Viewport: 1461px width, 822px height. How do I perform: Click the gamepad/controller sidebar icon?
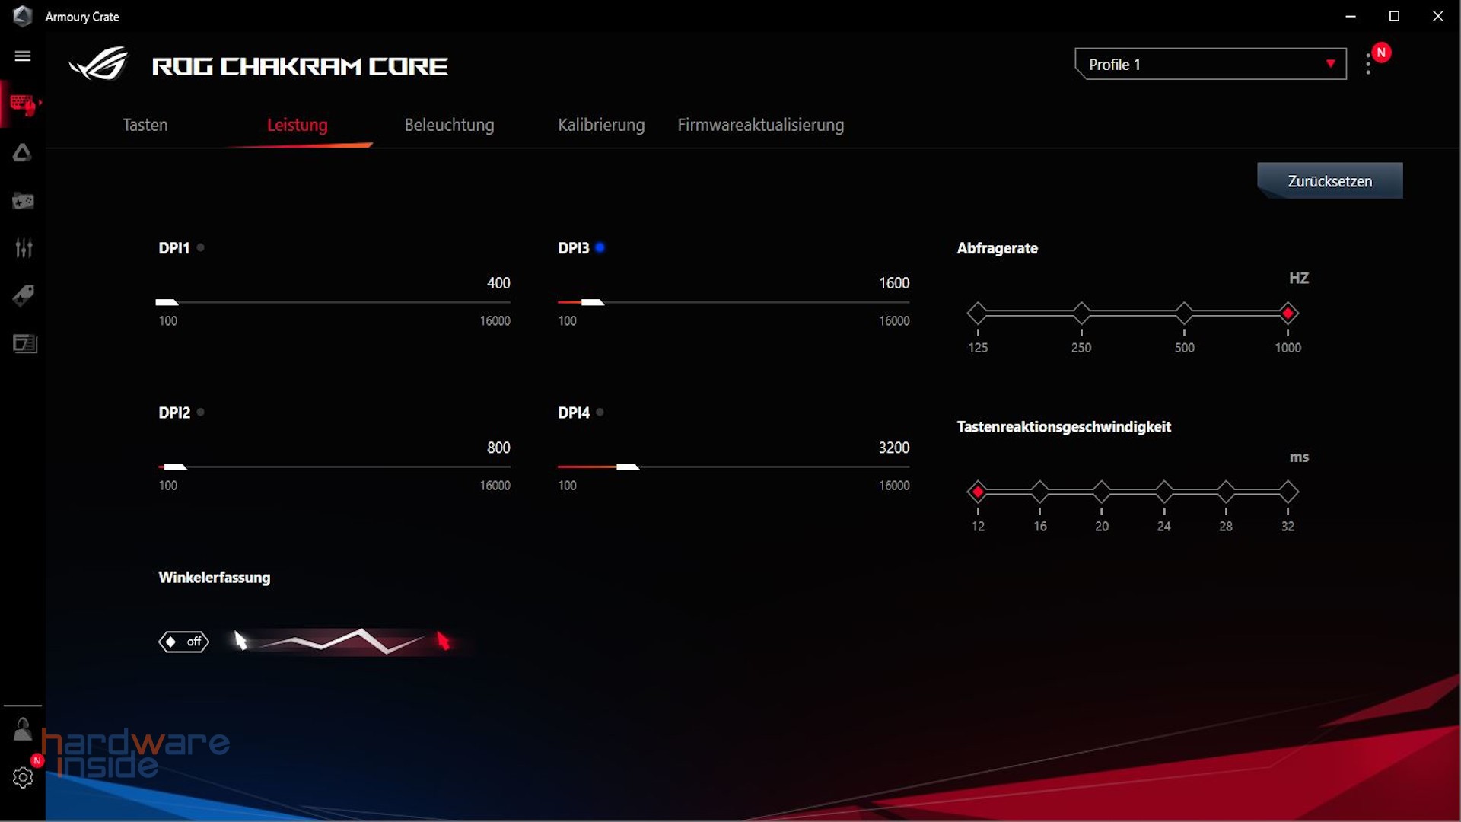click(22, 201)
